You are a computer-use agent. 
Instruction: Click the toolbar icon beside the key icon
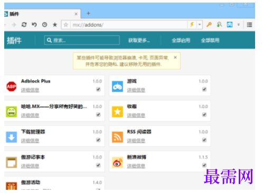pos(219,25)
